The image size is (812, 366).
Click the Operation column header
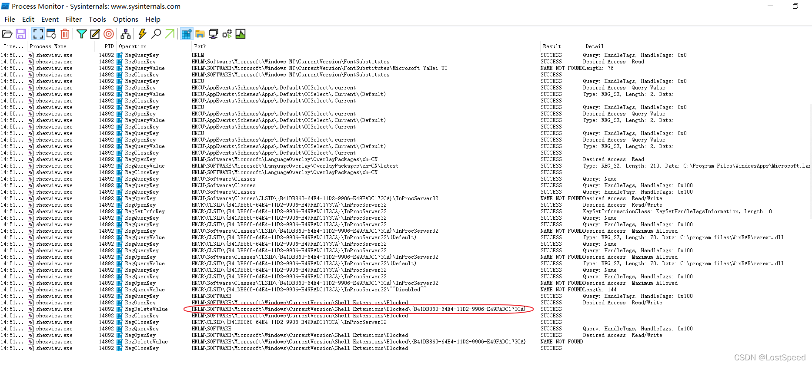[x=154, y=46]
